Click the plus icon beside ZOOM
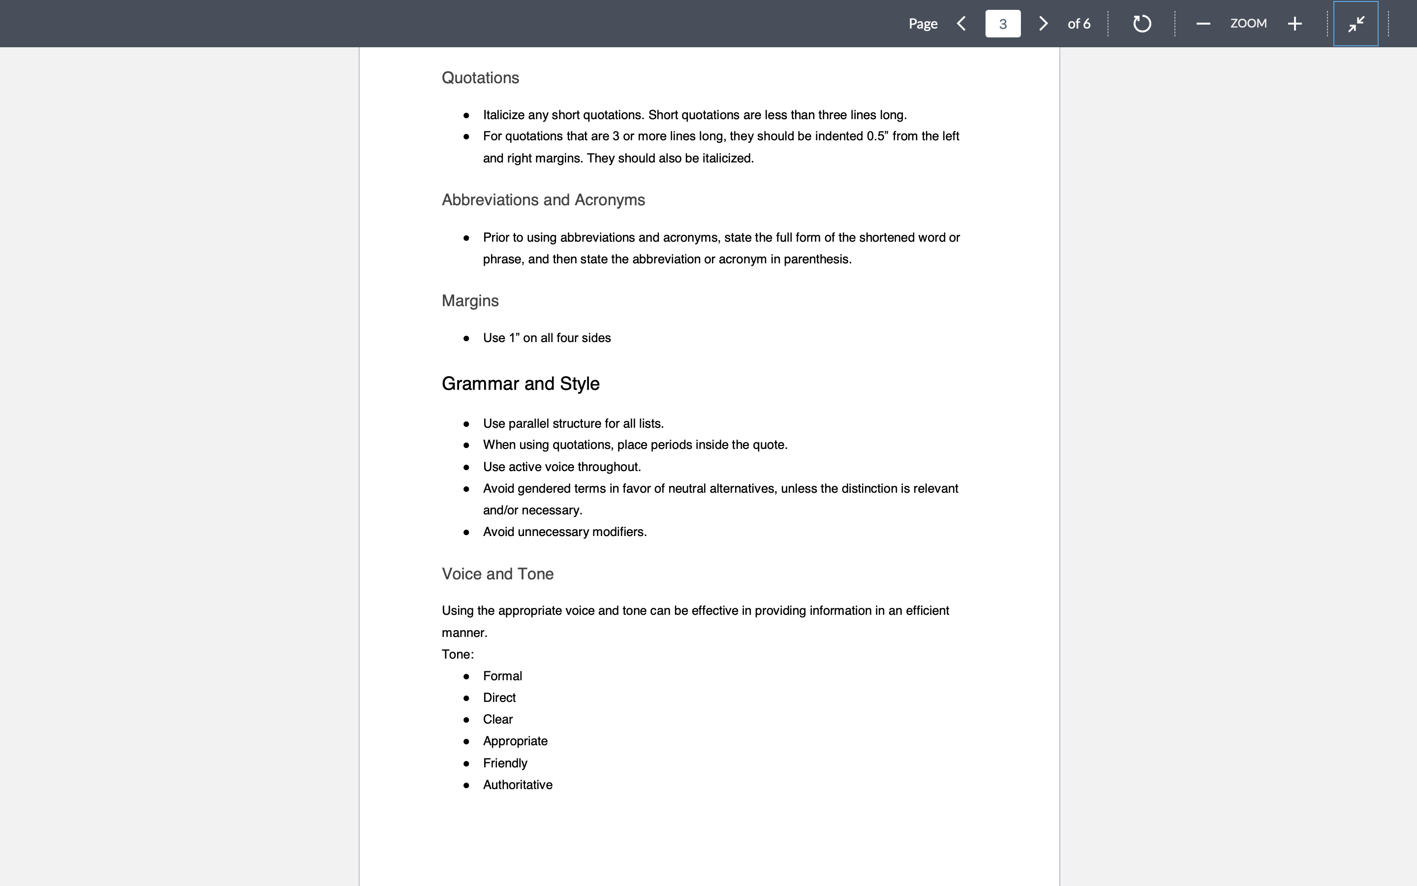 (x=1294, y=24)
